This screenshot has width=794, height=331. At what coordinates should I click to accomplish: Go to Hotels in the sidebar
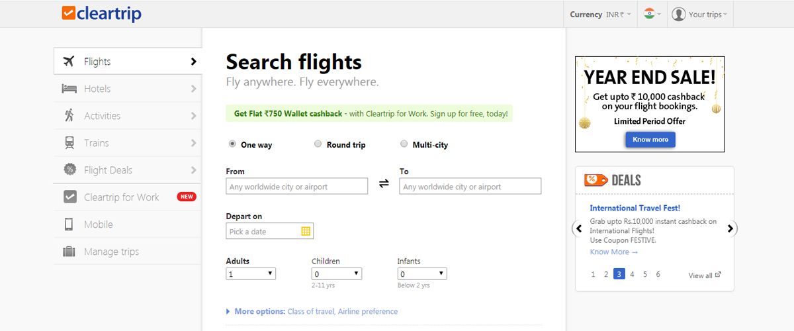tap(127, 89)
